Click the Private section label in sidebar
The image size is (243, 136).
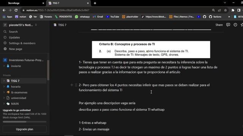pos(7,76)
